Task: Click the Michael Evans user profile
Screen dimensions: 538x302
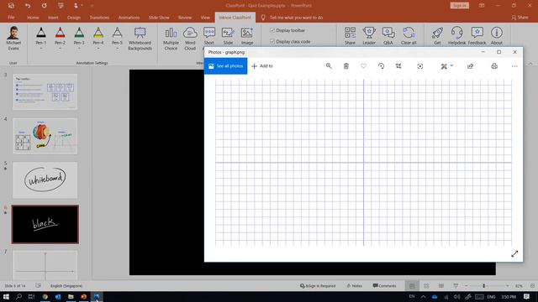Action: [x=13, y=39]
